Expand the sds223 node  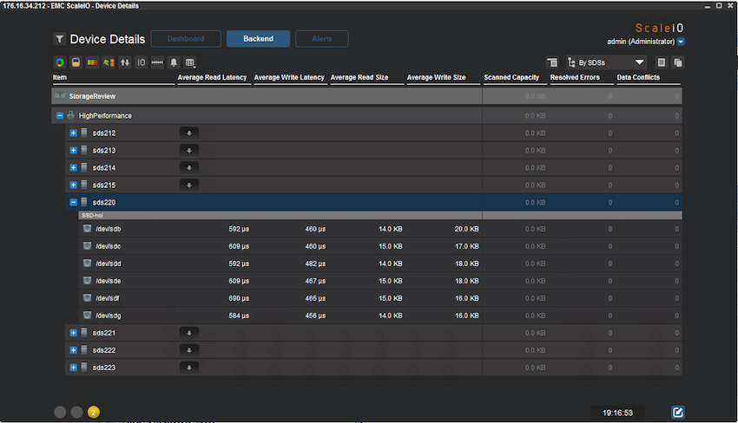click(74, 368)
